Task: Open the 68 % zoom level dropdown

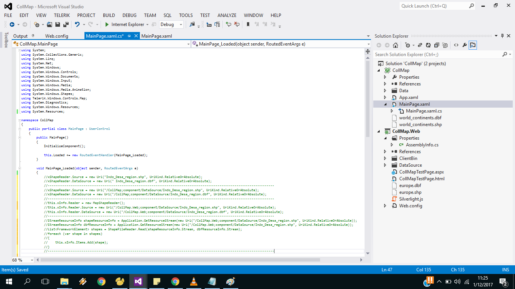Action: [31, 260]
